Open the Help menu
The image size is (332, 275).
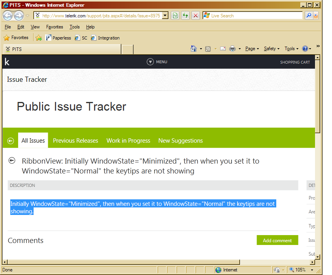90,27
